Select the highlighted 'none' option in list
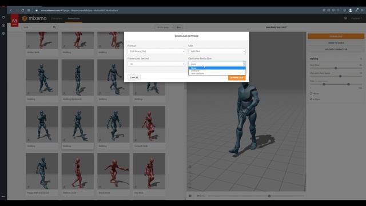This screenshot has height=206, width=366. tap(217, 68)
